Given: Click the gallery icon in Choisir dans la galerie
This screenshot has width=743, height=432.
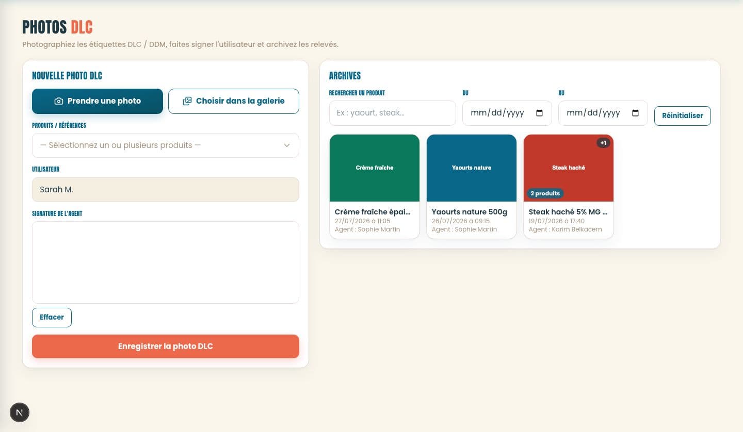Looking at the screenshot, I should tap(187, 101).
